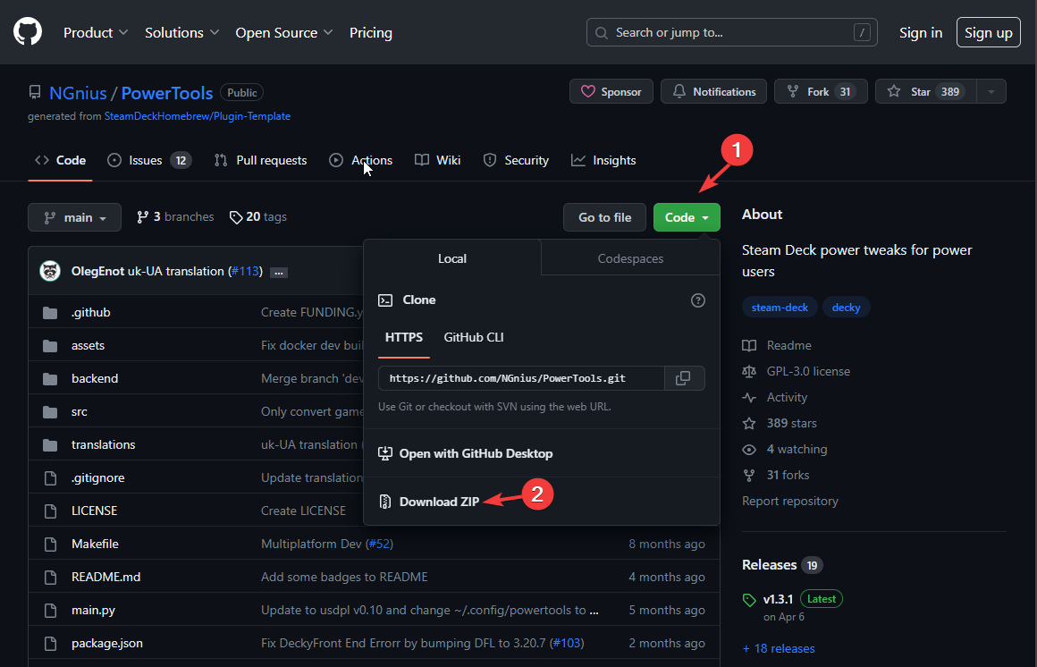This screenshot has width=1037, height=667.
Task: Click the backend folder icon
Action: click(x=50, y=378)
